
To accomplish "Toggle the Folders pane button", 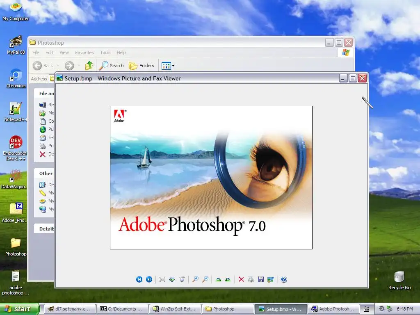I will click(142, 66).
